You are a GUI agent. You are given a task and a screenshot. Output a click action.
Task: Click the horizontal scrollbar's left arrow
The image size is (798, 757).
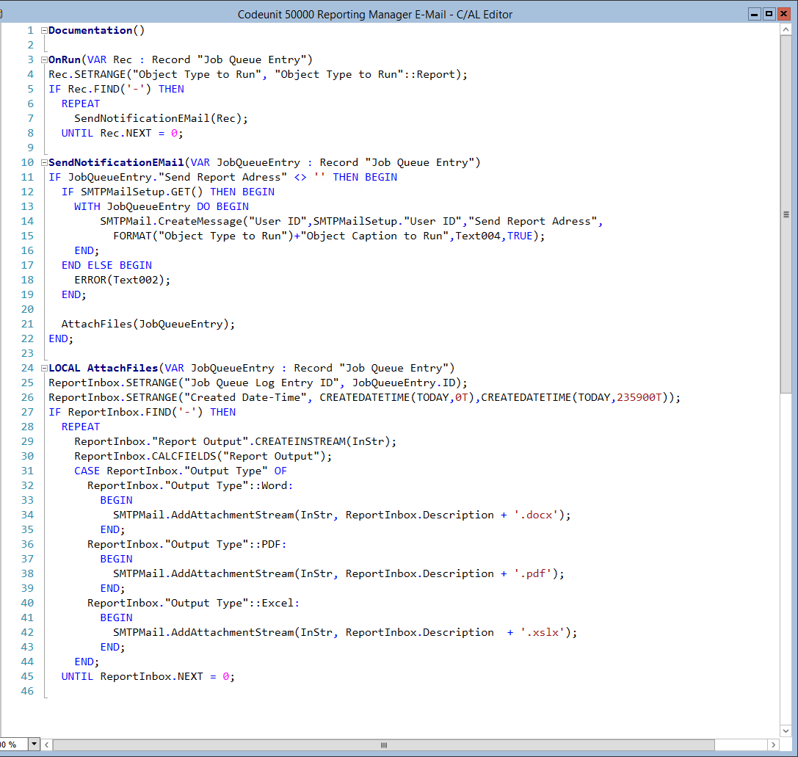pyautogui.click(x=46, y=745)
